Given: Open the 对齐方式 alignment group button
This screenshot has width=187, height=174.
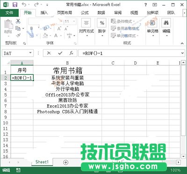Looking at the screenshot, I should pos(86,28).
